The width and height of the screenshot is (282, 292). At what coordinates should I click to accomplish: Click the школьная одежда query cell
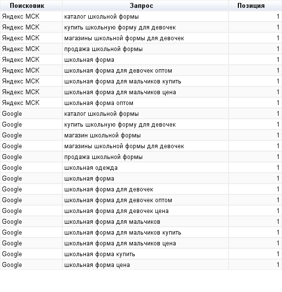click(x=91, y=168)
